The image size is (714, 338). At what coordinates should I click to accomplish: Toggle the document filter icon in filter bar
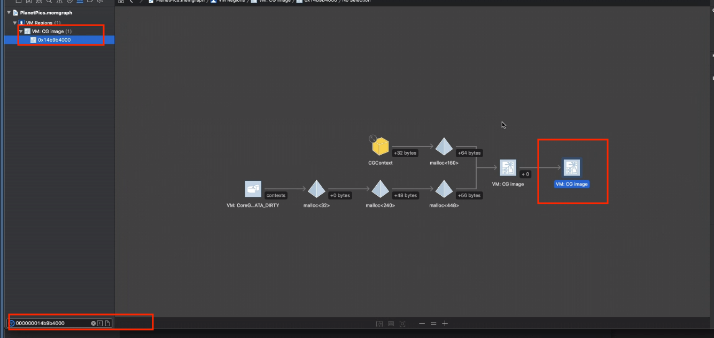(x=107, y=323)
